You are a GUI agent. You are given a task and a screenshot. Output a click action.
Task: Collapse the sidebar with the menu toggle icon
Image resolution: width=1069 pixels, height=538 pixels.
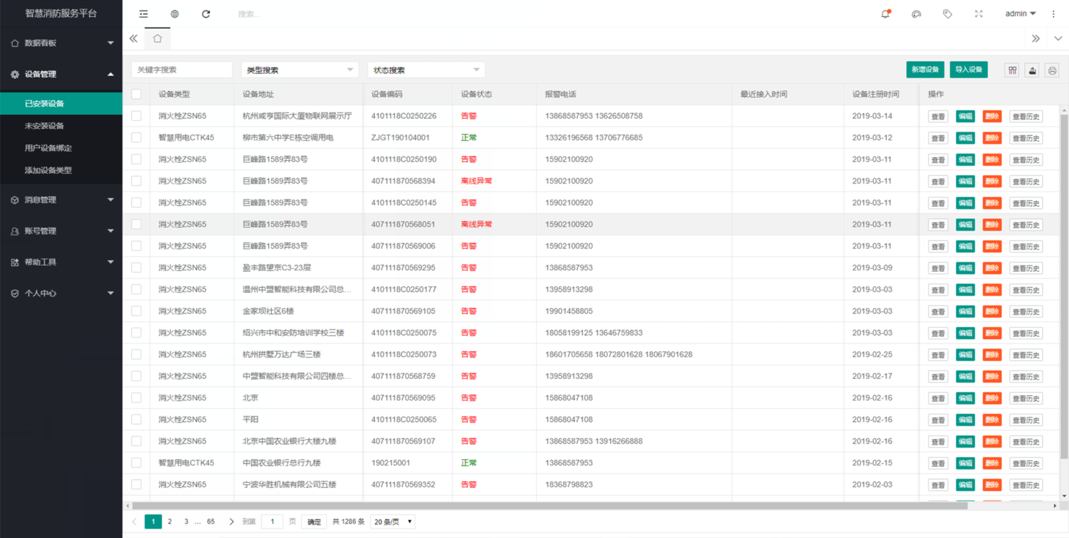tap(143, 13)
